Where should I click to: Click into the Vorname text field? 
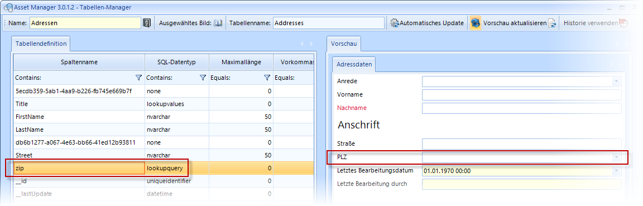(522, 95)
